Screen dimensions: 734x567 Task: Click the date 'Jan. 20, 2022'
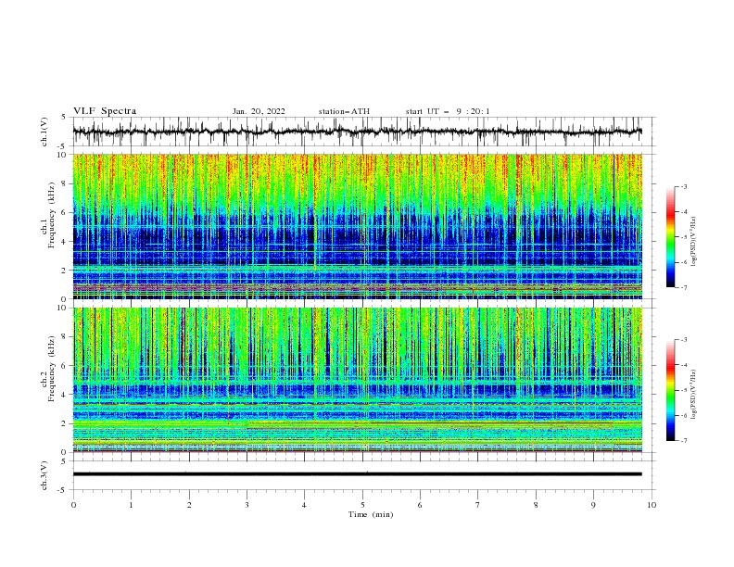(259, 111)
